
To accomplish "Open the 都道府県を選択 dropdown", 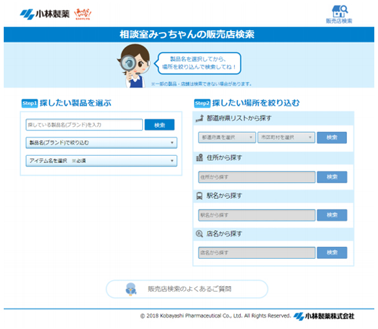I will [227, 137].
